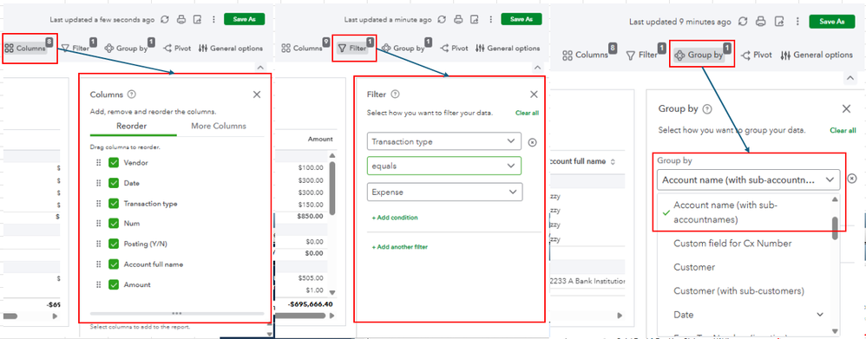
Task: Close the Columns panel with the X
Action: click(x=257, y=95)
